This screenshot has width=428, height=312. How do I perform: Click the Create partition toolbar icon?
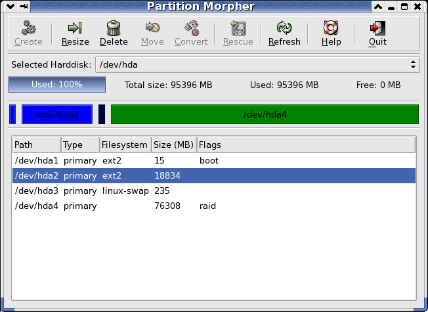pyautogui.click(x=28, y=28)
